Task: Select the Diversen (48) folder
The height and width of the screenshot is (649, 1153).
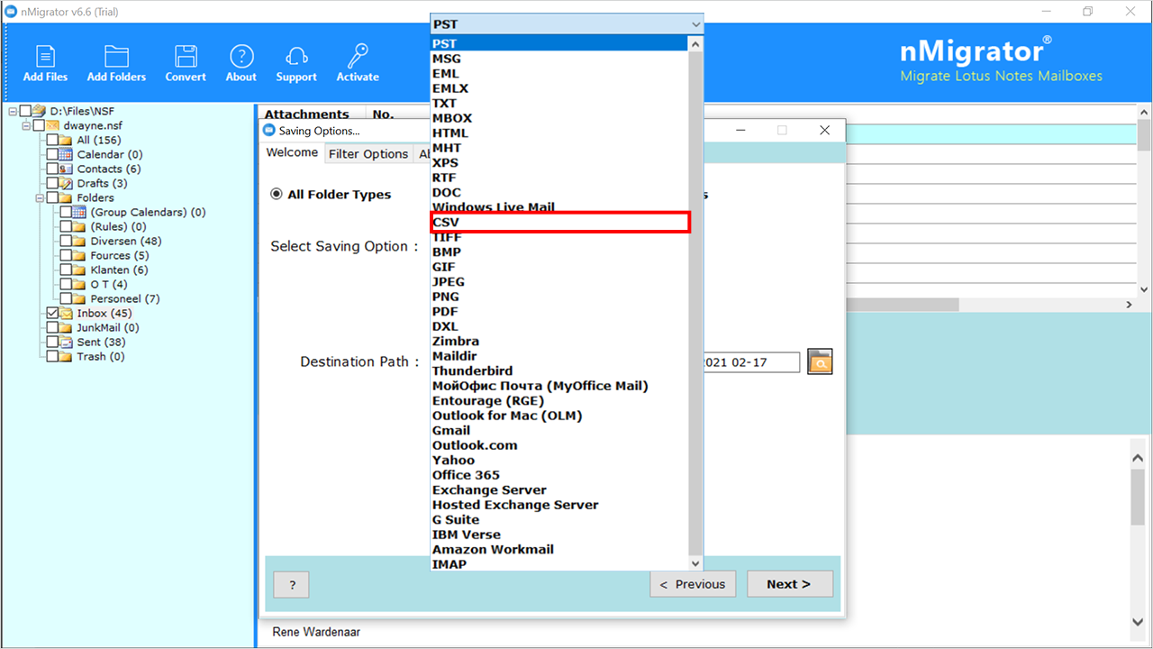Action: click(126, 241)
